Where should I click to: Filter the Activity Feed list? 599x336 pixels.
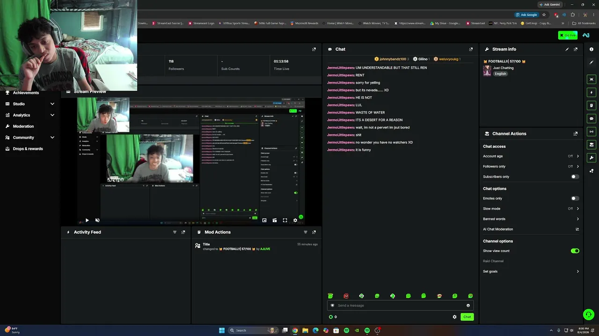[x=175, y=232]
